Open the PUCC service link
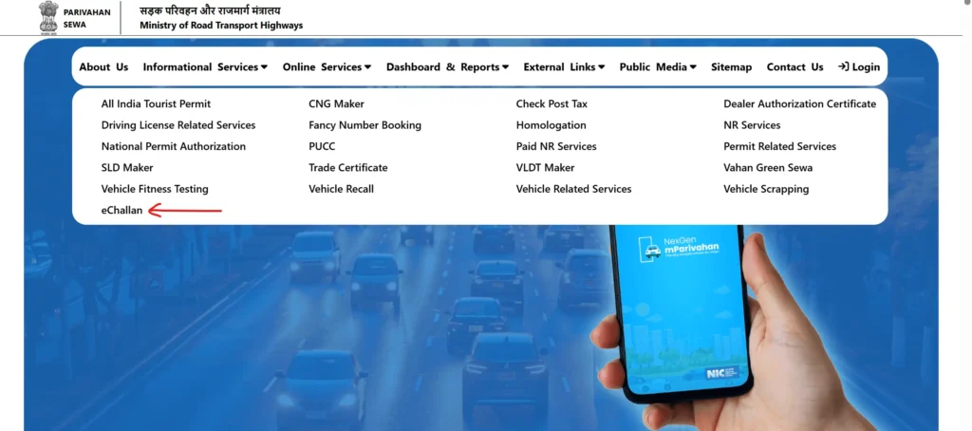The image size is (972, 431). coord(322,146)
